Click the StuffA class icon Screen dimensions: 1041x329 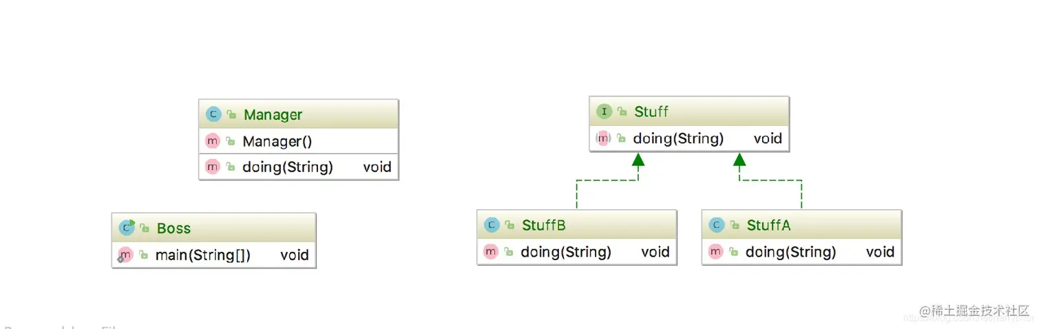point(717,225)
